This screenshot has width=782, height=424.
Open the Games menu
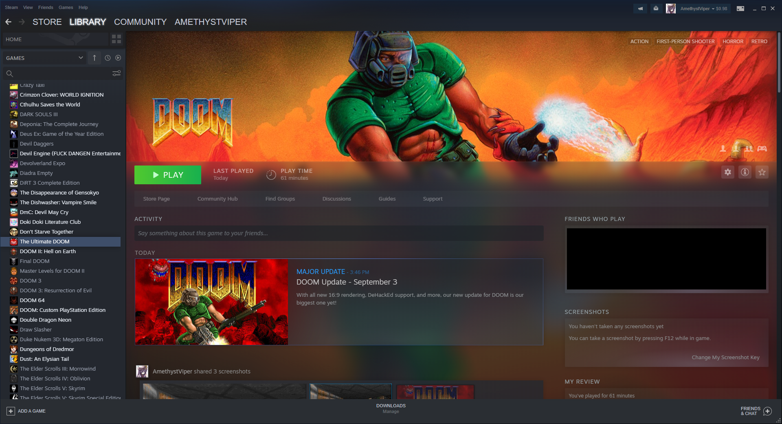click(66, 7)
